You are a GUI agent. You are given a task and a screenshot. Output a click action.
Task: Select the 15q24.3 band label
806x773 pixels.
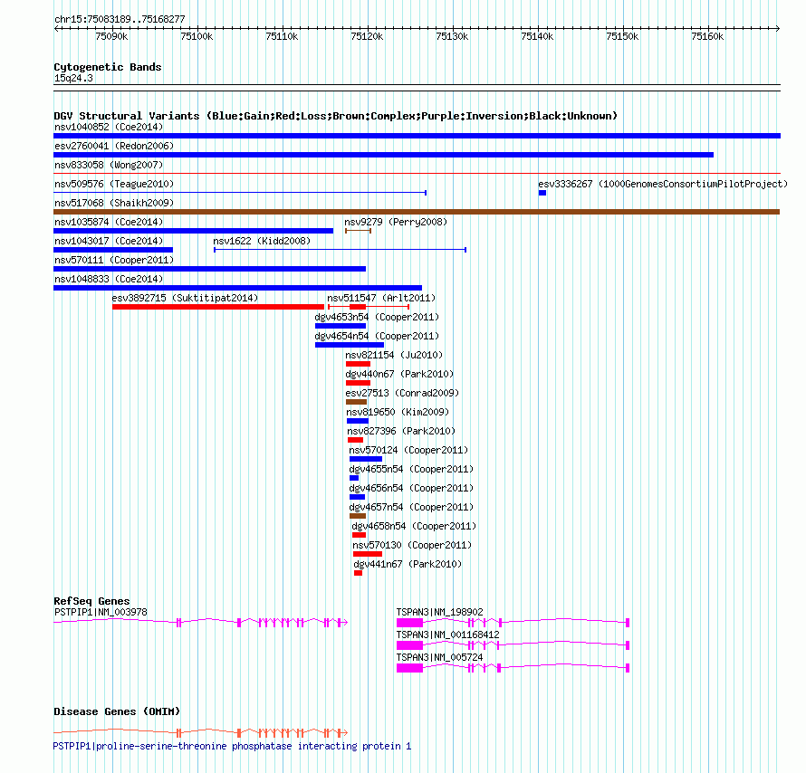pyautogui.click(x=73, y=78)
